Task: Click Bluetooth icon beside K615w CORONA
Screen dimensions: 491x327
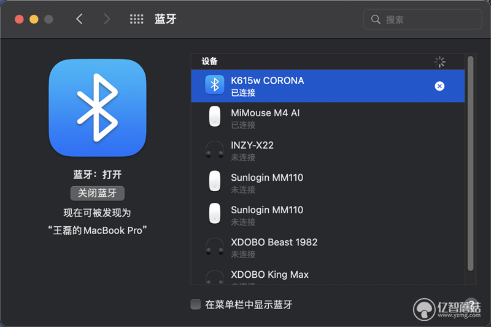Action: click(214, 85)
